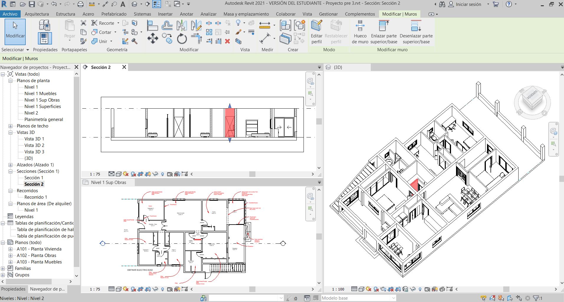This screenshot has height=302, width=564.
Task: Click the Rotate tool icon
Action: tap(182, 39)
